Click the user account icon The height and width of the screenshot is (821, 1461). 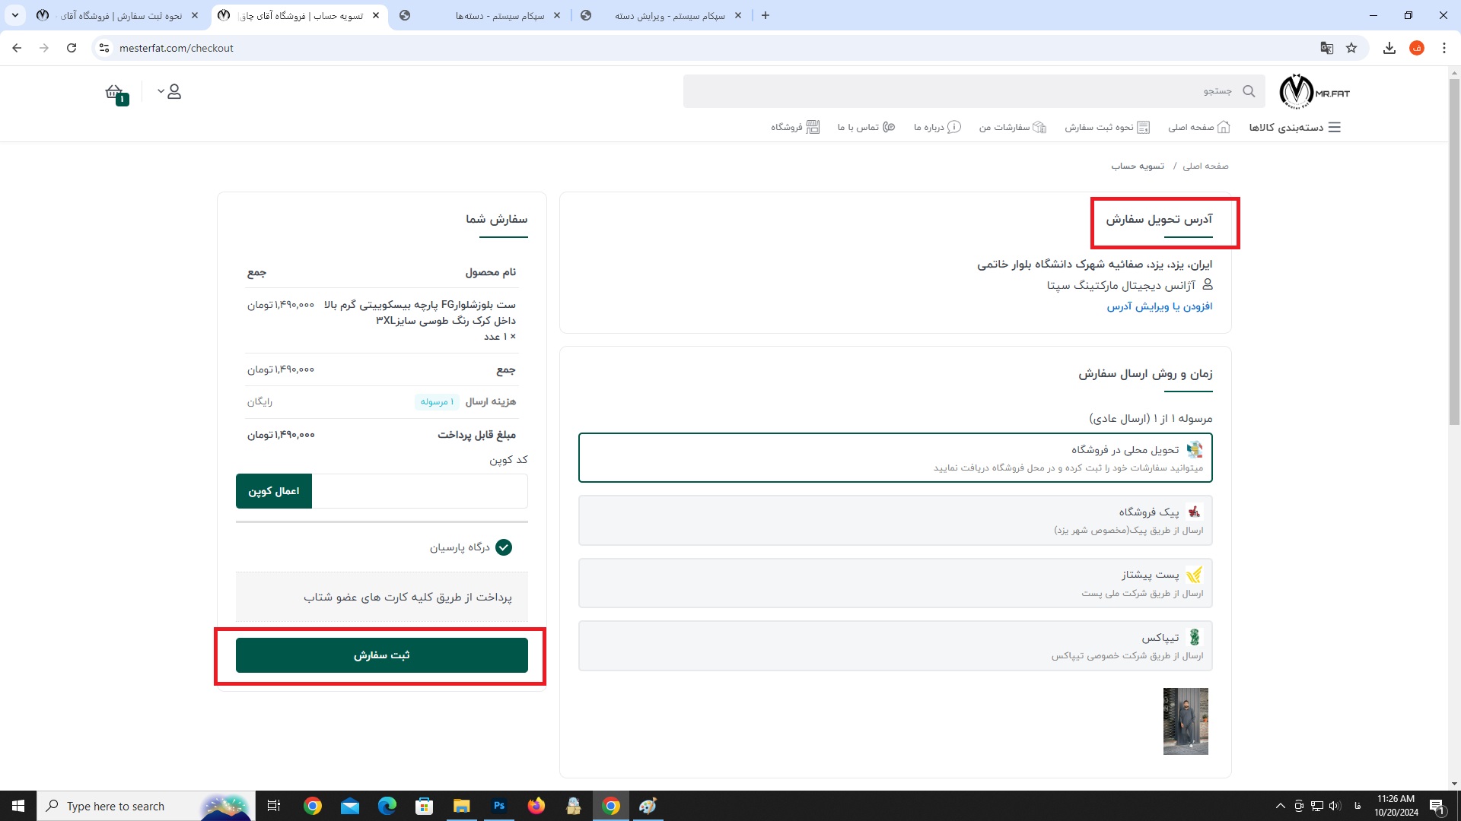(x=173, y=91)
